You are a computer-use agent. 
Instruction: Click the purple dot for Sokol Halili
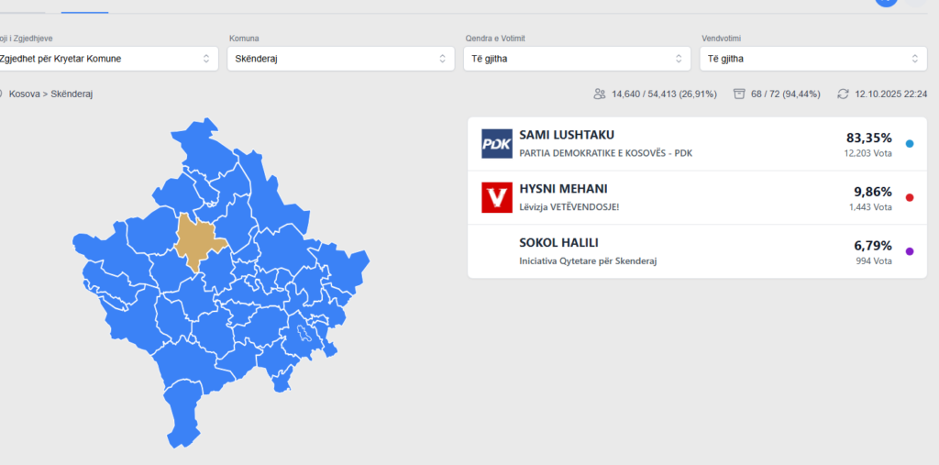tap(909, 251)
